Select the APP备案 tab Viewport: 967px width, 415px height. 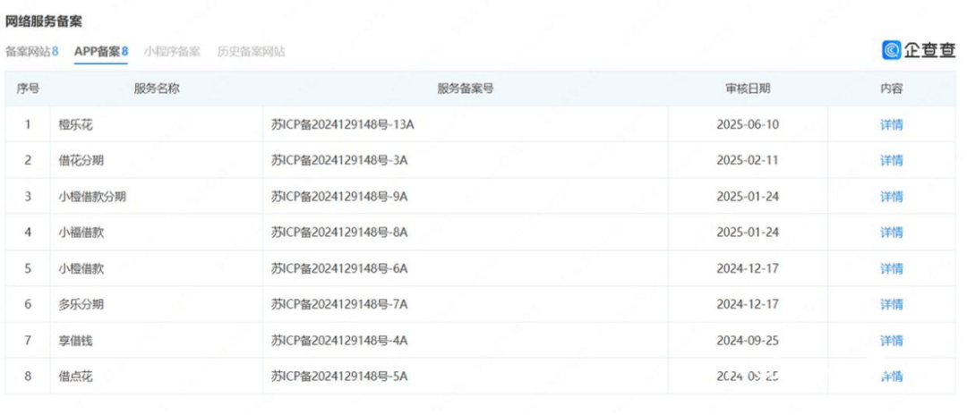point(100,52)
